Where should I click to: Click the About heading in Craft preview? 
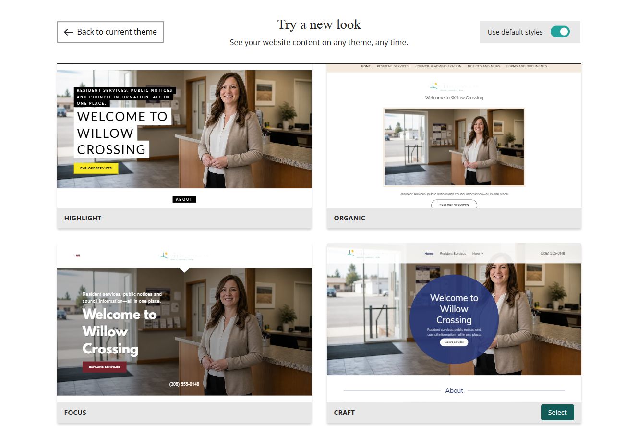[454, 390]
